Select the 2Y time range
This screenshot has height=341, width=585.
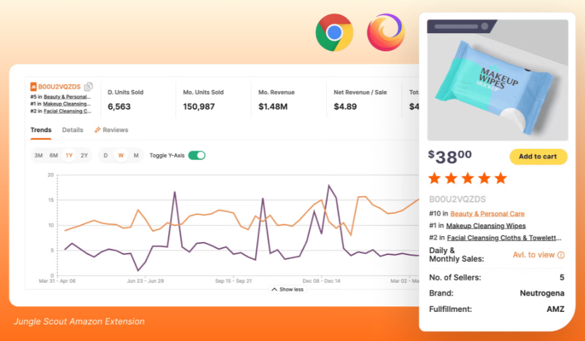[84, 156]
